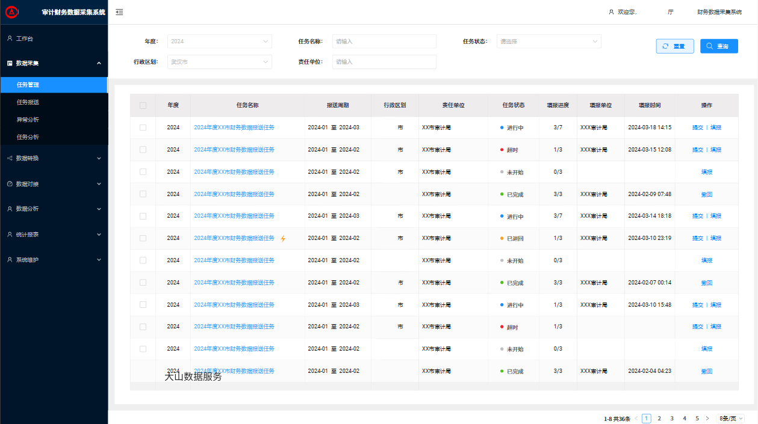The width and height of the screenshot is (758, 424).
Task: Open task name link beside the lightning icon
Action: [234, 238]
